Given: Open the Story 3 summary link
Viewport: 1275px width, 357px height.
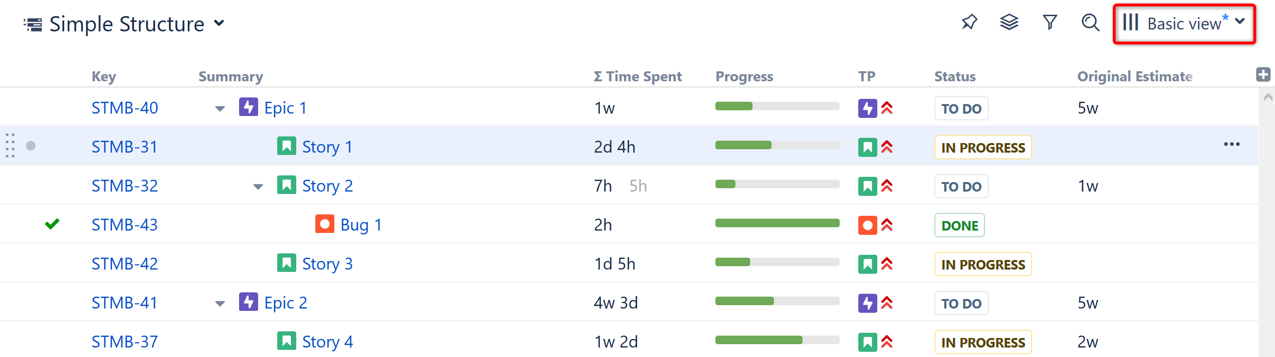Looking at the screenshot, I should [327, 264].
